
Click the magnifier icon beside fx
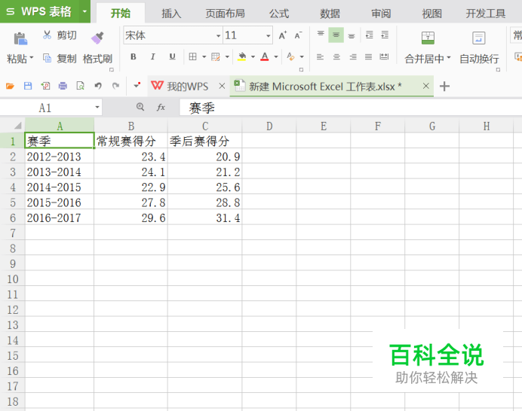point(140,107)
